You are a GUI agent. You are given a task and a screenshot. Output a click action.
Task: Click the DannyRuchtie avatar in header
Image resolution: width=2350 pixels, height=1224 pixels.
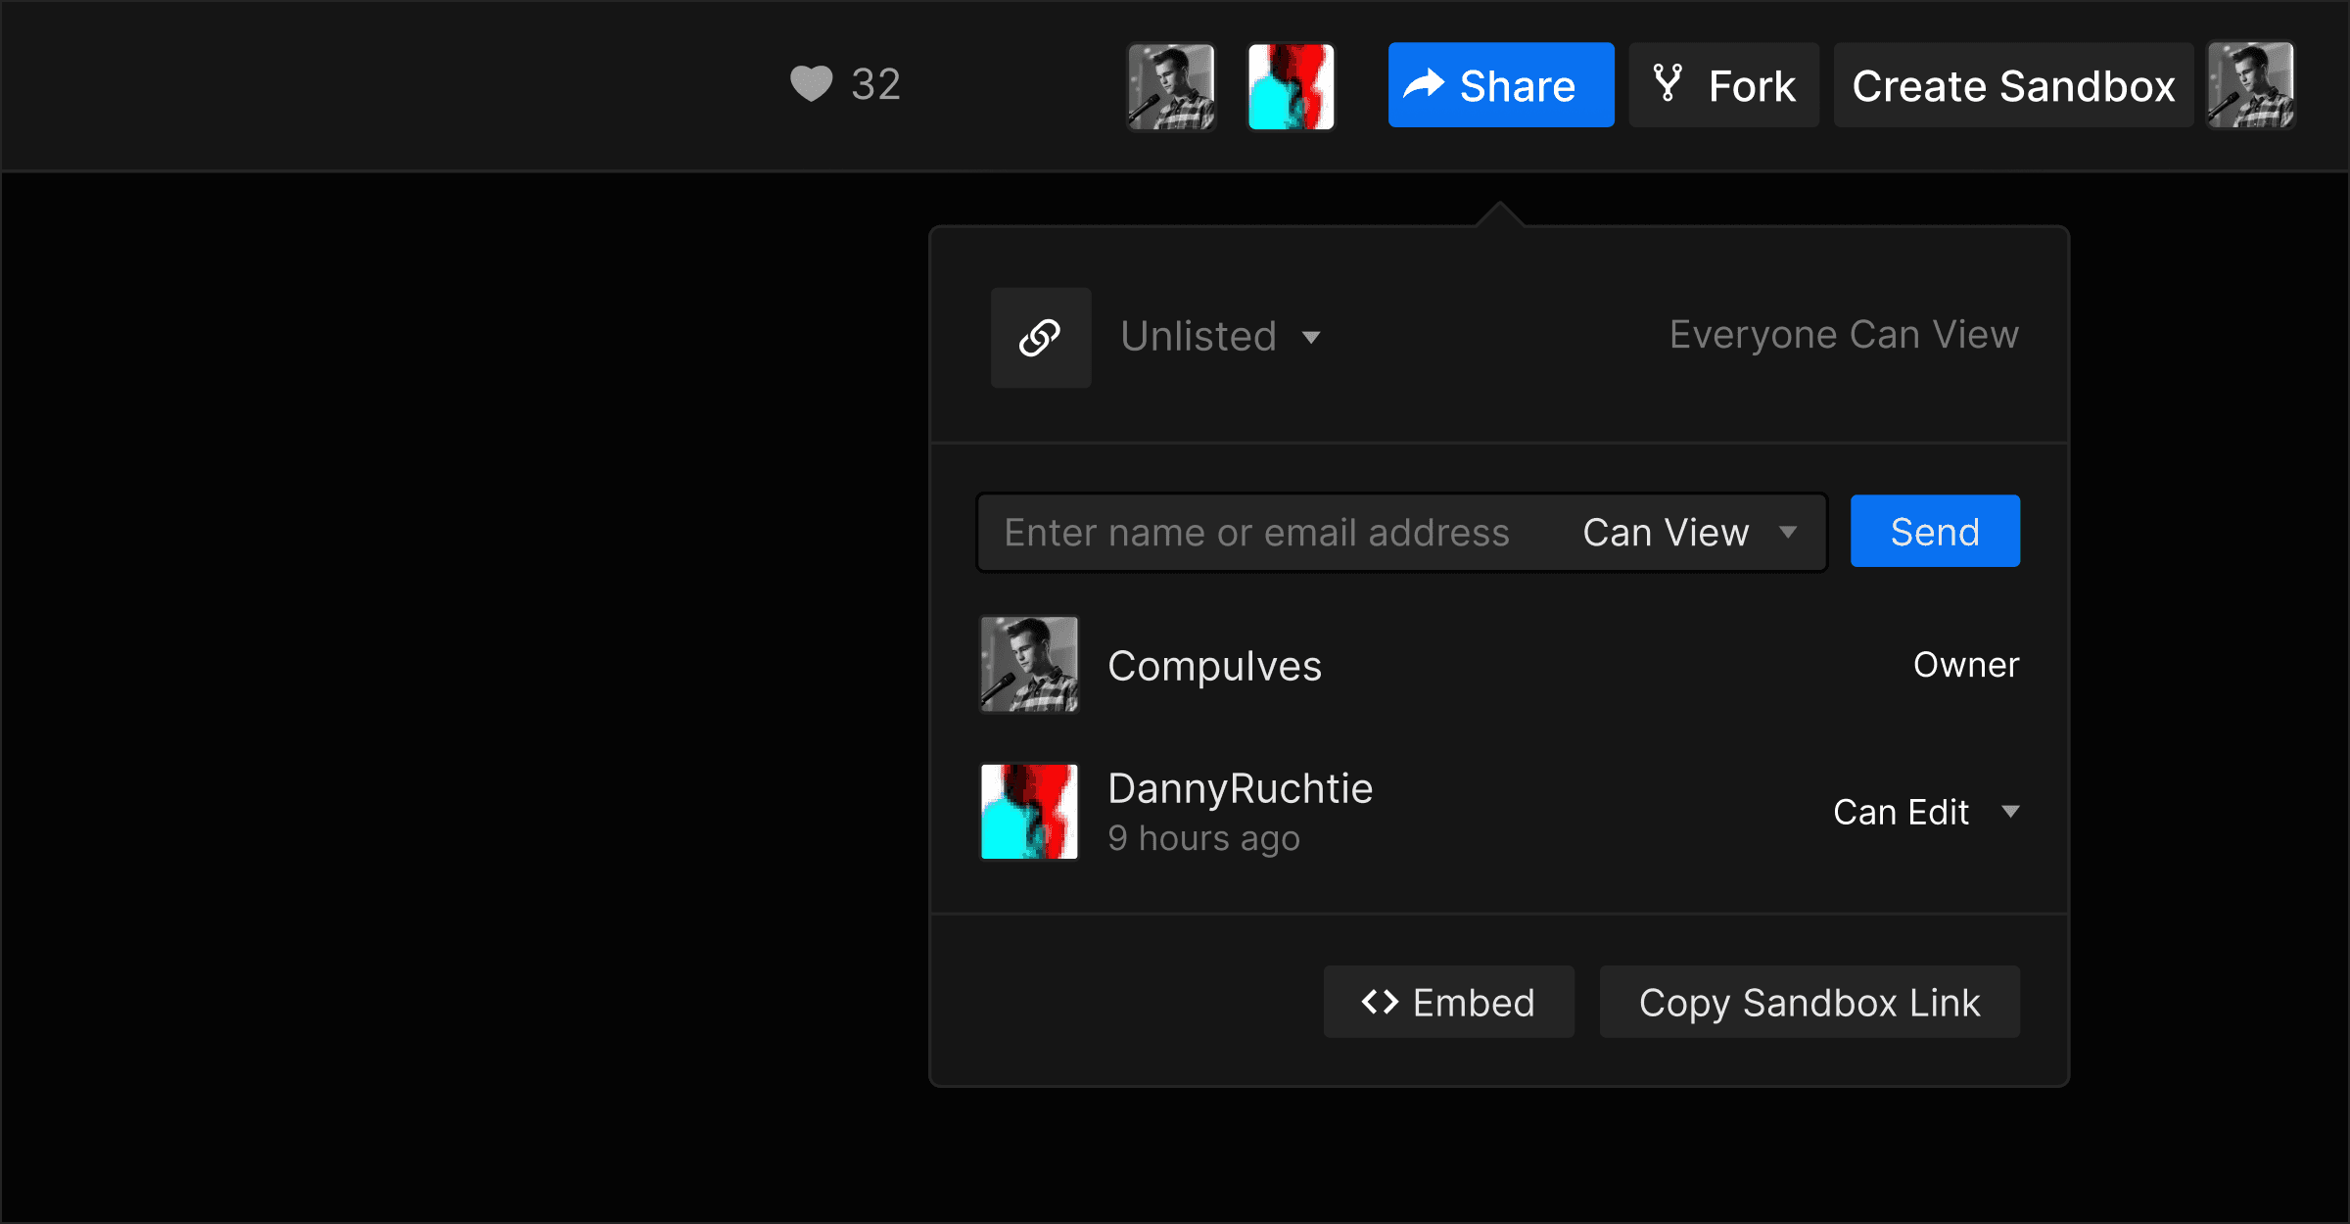click(1291, 86)
